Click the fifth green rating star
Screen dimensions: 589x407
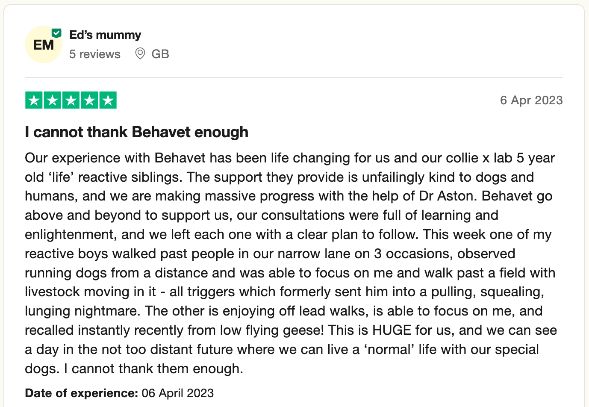pyautogui.click(x=108, y=100)
